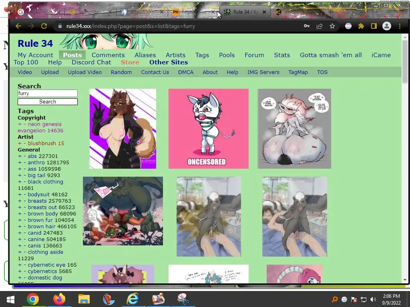Open Internet Explorer from the taskbar

point(133,299)
